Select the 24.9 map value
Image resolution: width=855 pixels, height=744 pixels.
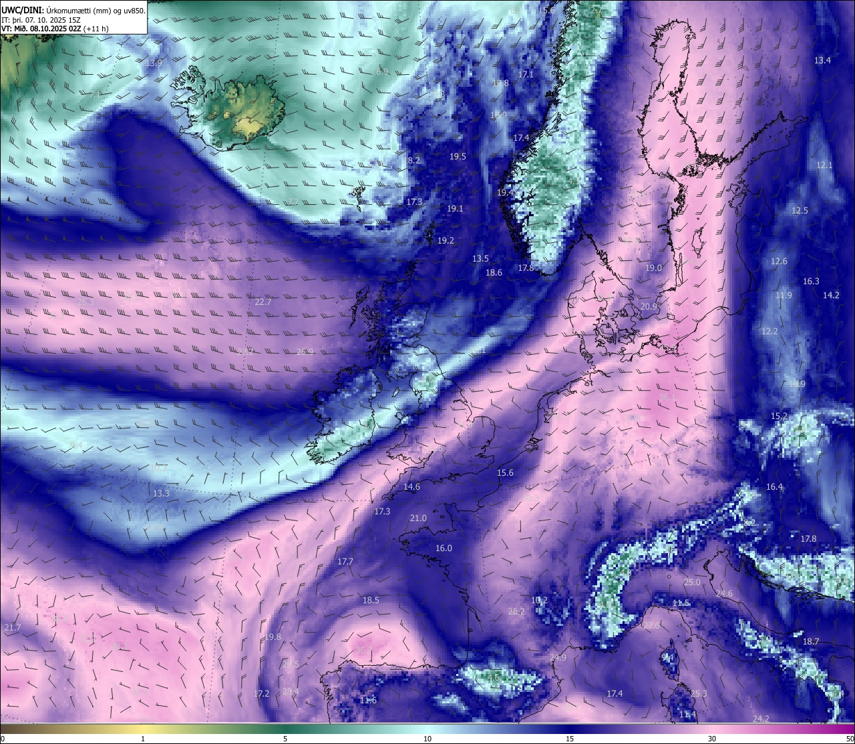coord(558,658)
